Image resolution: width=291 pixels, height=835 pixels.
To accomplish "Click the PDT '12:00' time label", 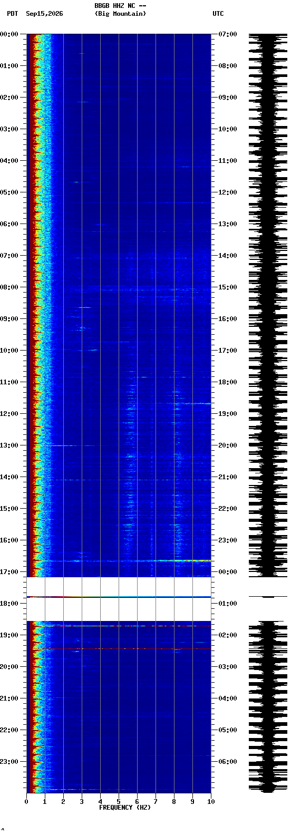I will (x=9, y=414).
